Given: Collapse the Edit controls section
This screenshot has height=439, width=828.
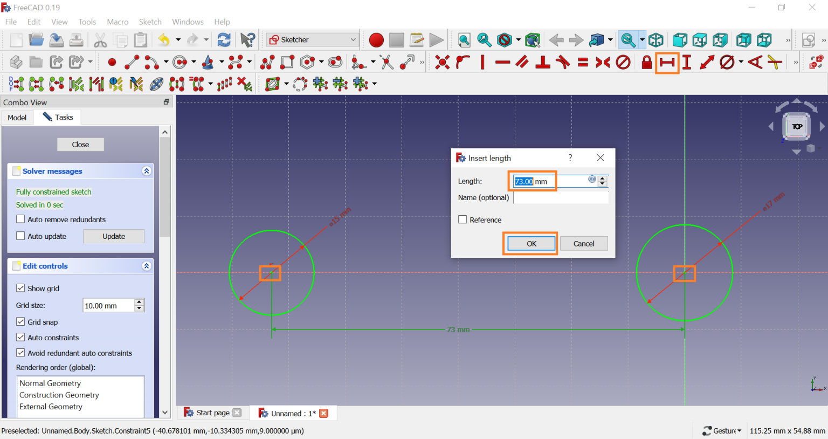Looking at the screenshot, I should pyautogui.click(x=146, y=266).
